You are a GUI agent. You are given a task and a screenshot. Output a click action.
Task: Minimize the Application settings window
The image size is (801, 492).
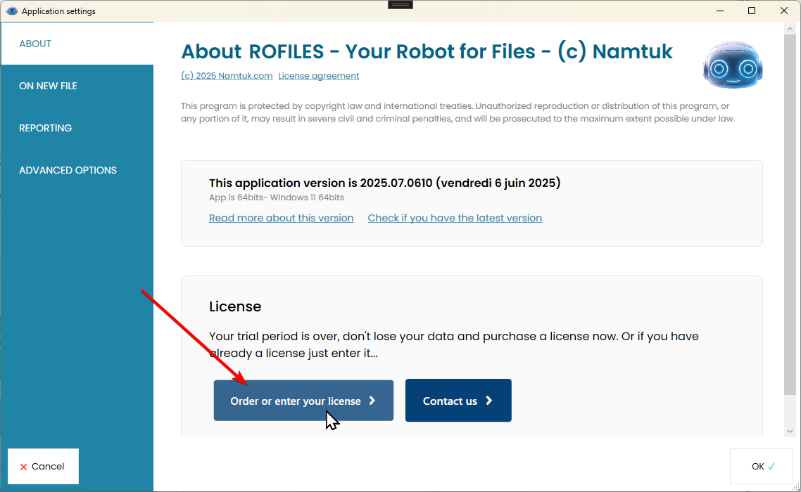720,11
